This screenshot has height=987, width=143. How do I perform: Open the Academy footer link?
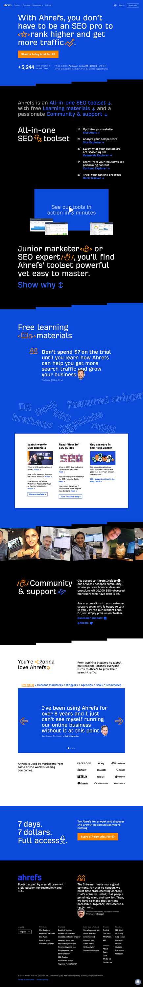point(119,940)
